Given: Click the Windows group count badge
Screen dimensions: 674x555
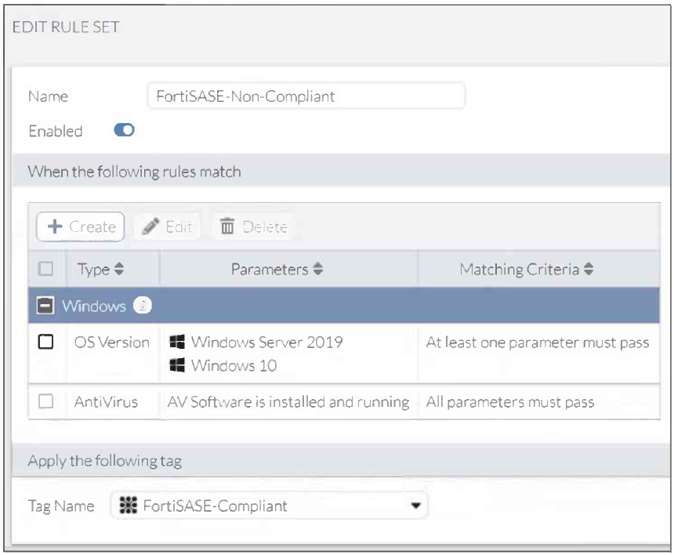Looking at the screenshot, I should (x=140, y=307).
